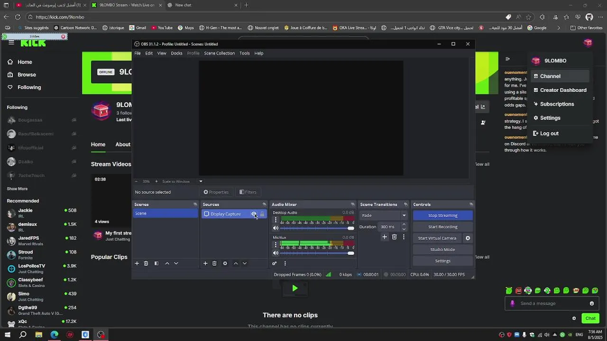Move scene down in Scenes panel
Viewport: 607px width, 341px height.
[x=176, y=263]
